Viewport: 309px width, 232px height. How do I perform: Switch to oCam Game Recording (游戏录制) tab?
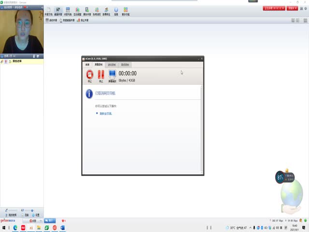click(112, 64)
